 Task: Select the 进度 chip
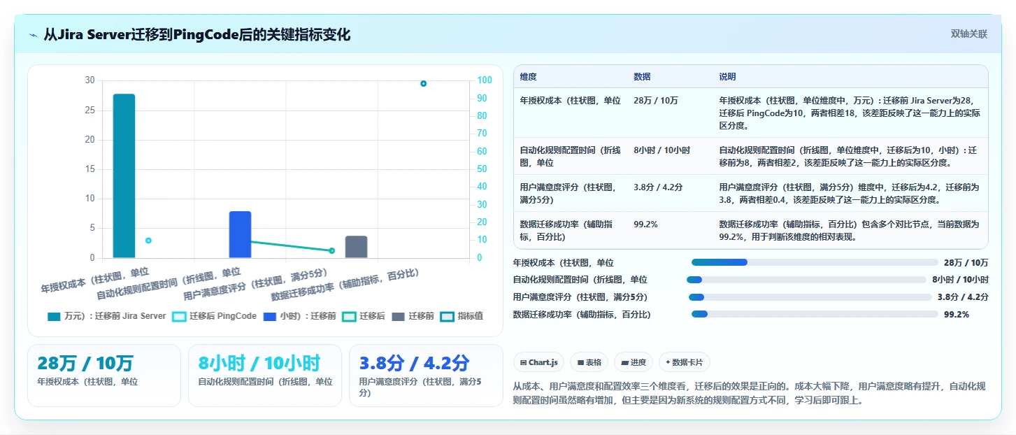(633, 362)
